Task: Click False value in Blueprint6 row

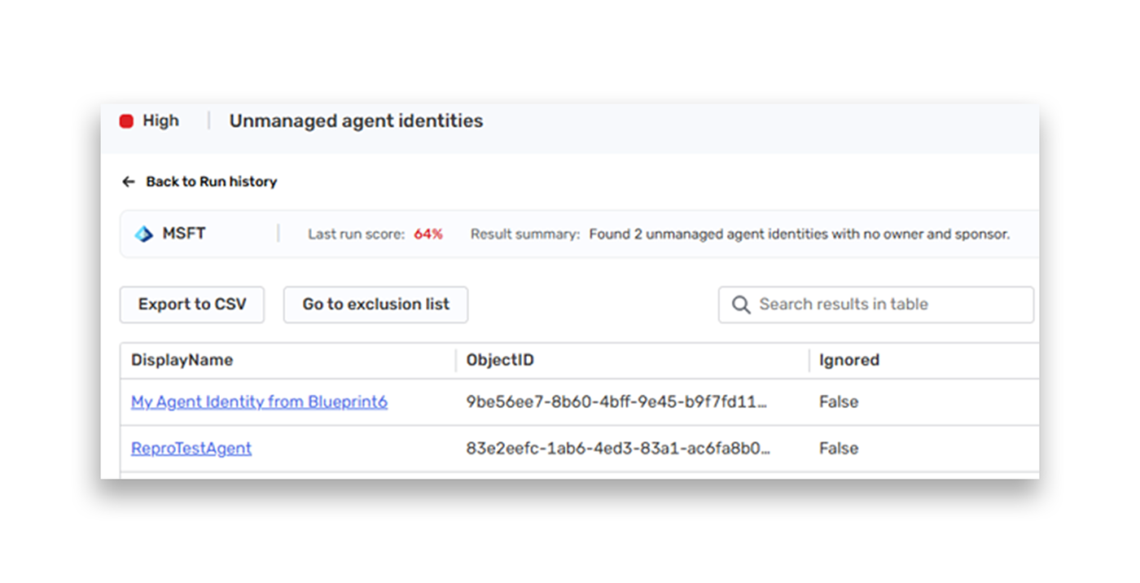Action: [839, 402]
